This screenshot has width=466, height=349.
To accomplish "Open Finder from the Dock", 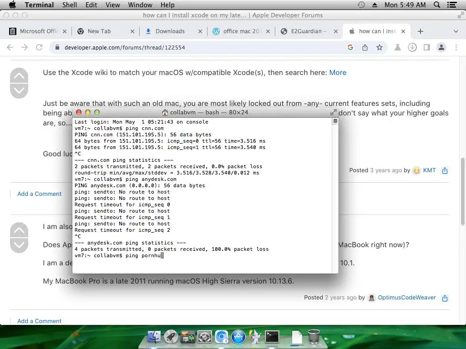I will 154,337.
